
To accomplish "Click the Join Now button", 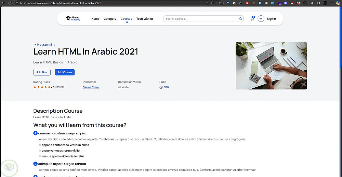I will [x=42, y=72].
